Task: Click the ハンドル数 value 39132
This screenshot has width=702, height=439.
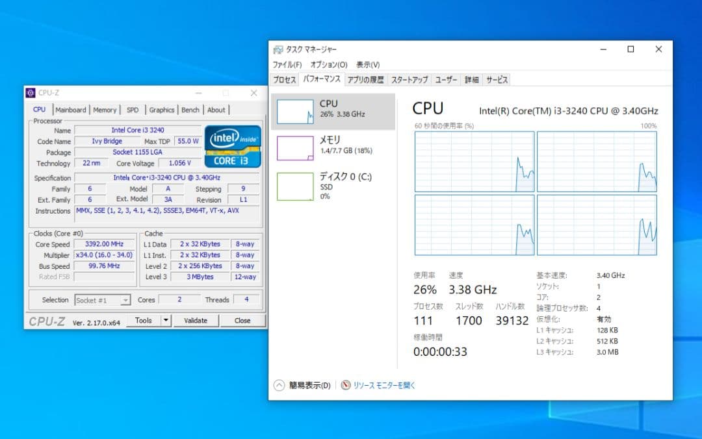Action: (512, 321)
